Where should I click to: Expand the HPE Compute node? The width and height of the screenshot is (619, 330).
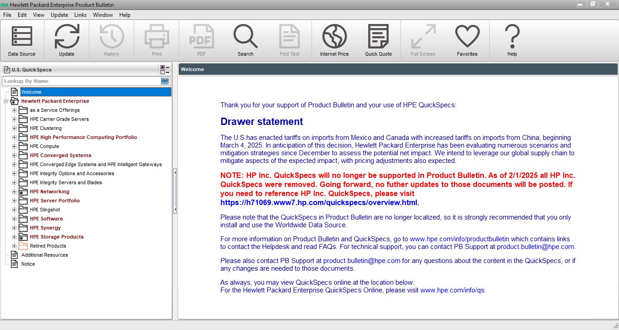coord(14,146)
